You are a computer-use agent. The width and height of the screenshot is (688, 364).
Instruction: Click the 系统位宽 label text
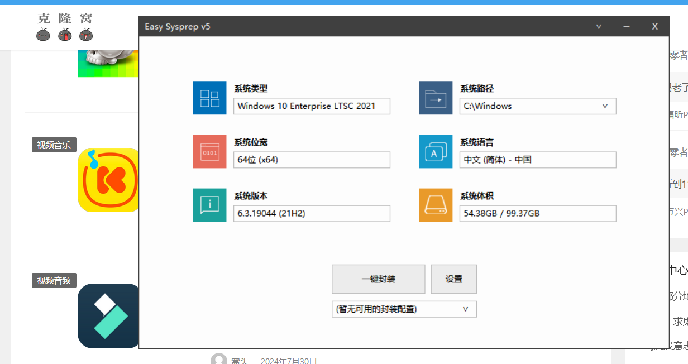tap(251, 142)
